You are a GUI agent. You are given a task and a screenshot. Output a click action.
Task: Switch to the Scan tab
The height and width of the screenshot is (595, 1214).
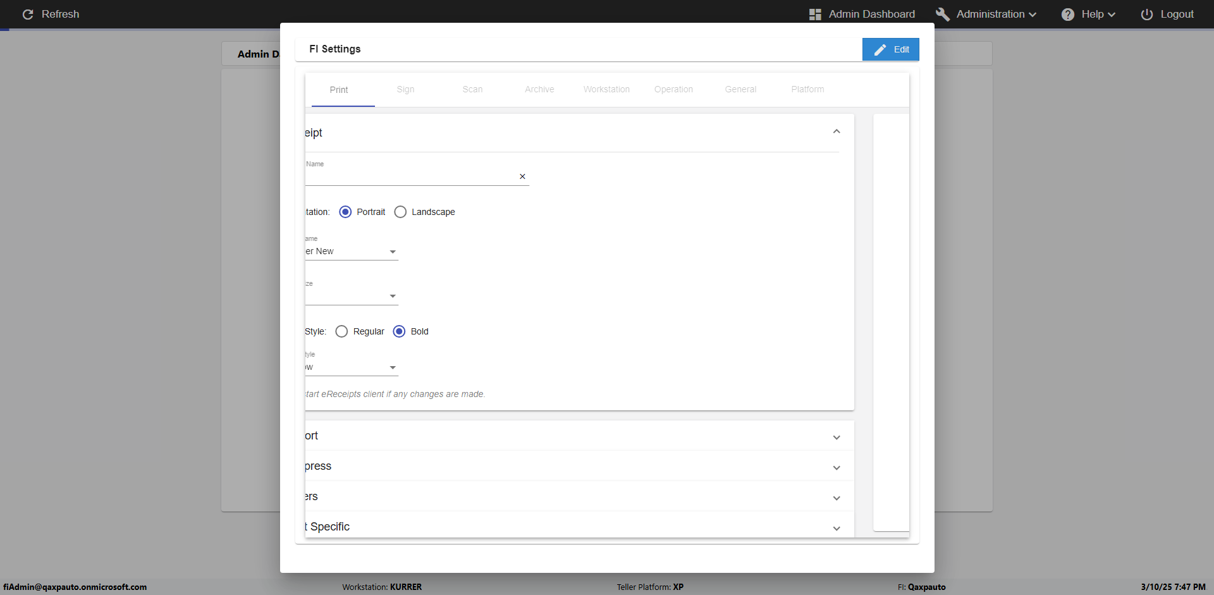tap(472, 89)
